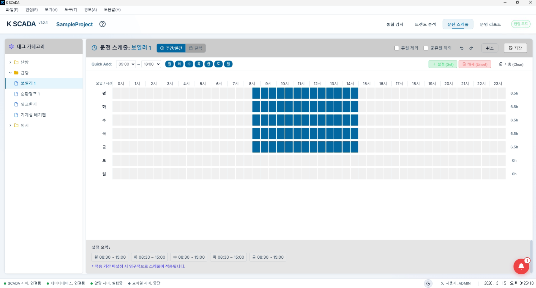Image resolution: width=536 pixels, height=288 pixels.
Task: Click the help question mark icon
Action: [x=102, y=24]
